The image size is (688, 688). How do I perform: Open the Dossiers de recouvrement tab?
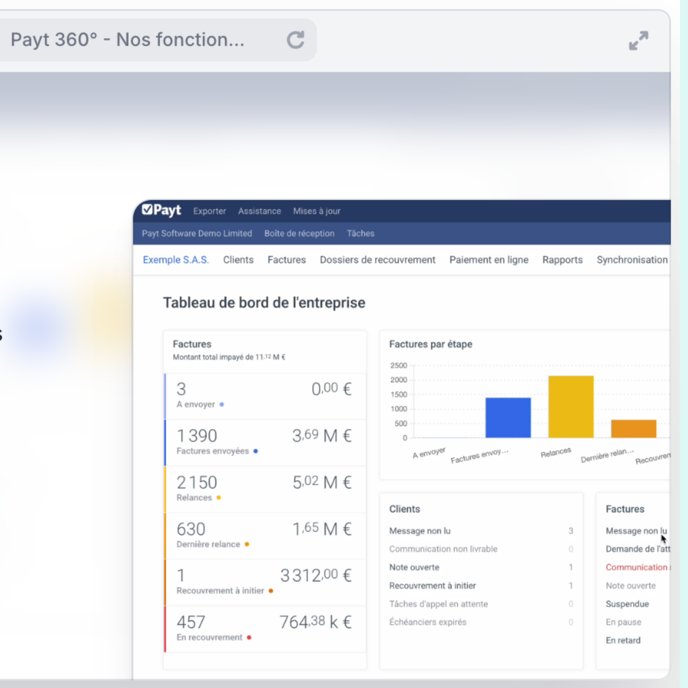378,260
